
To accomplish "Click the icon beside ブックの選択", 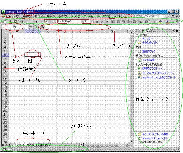I will 139,60.
